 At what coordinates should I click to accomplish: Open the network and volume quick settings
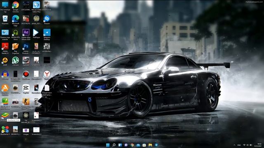click(247, 145)
